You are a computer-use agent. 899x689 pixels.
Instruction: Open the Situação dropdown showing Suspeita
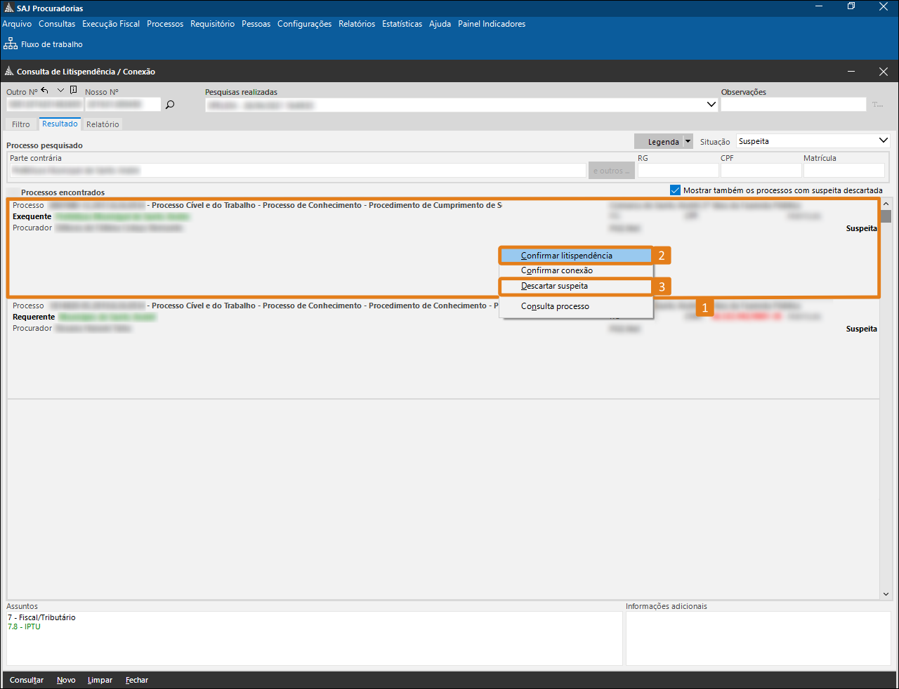click(x=883, y=141)
